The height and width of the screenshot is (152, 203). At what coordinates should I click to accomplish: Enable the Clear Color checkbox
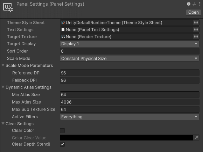click(x=62, y=131)
